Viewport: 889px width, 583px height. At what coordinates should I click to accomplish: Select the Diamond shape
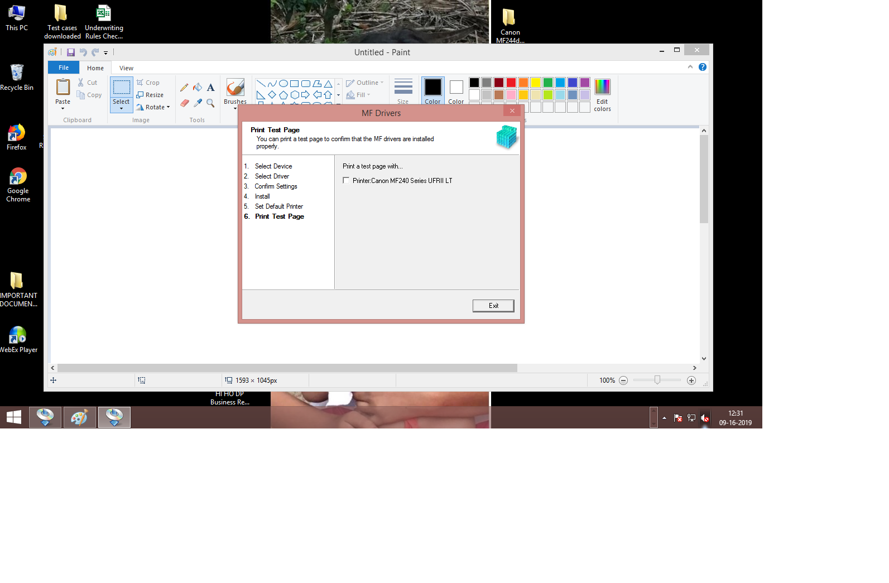point(272,95)
